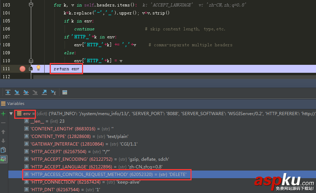
Task: Place cursor on 'return env' statement
Action: pos(66,69)
